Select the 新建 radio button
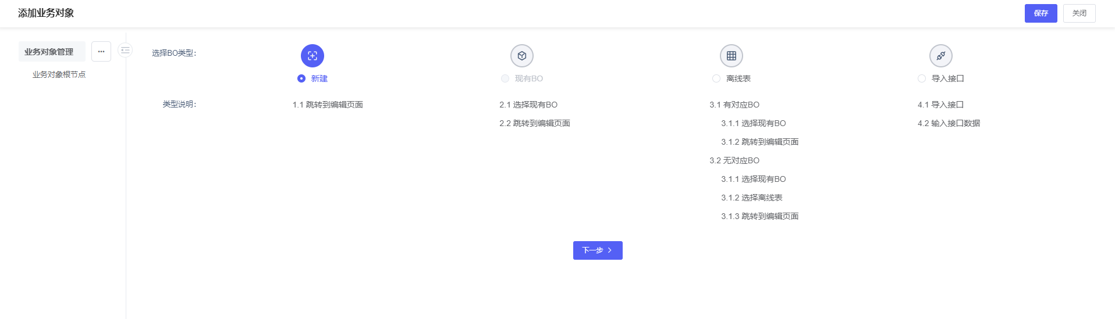This screenshot has width=1115, height=319. 301,78
